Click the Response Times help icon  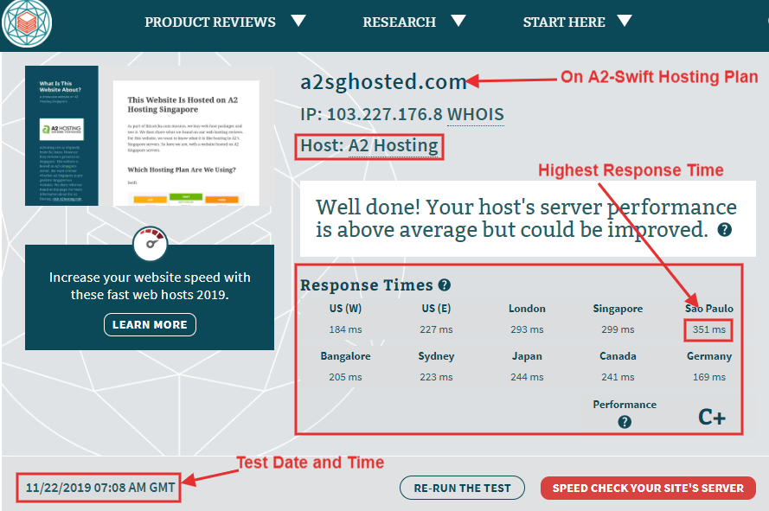coord(445,285)
